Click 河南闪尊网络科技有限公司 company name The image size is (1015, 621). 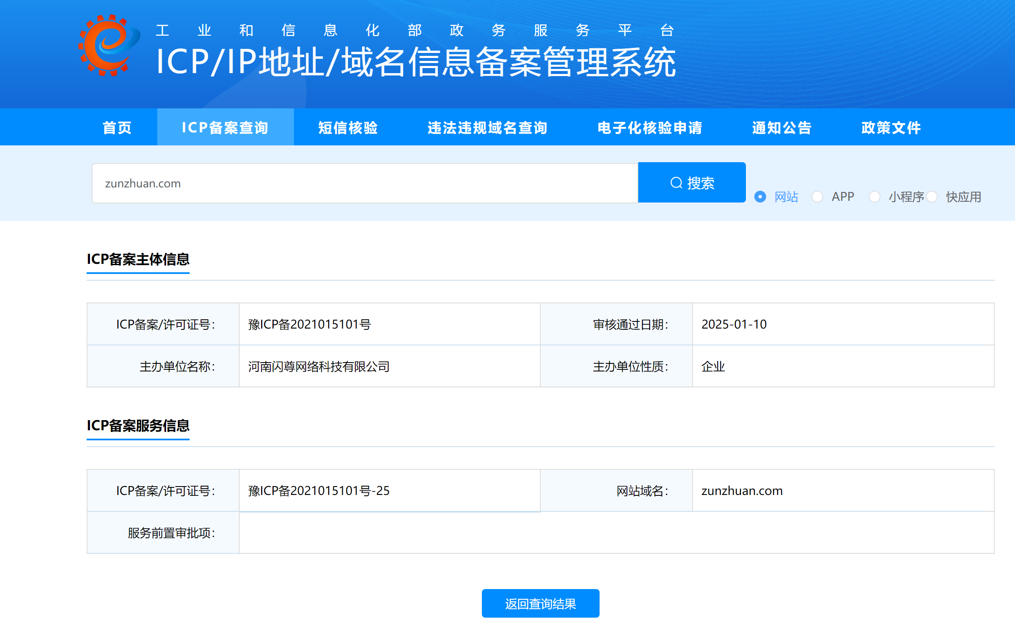point(319,366)
